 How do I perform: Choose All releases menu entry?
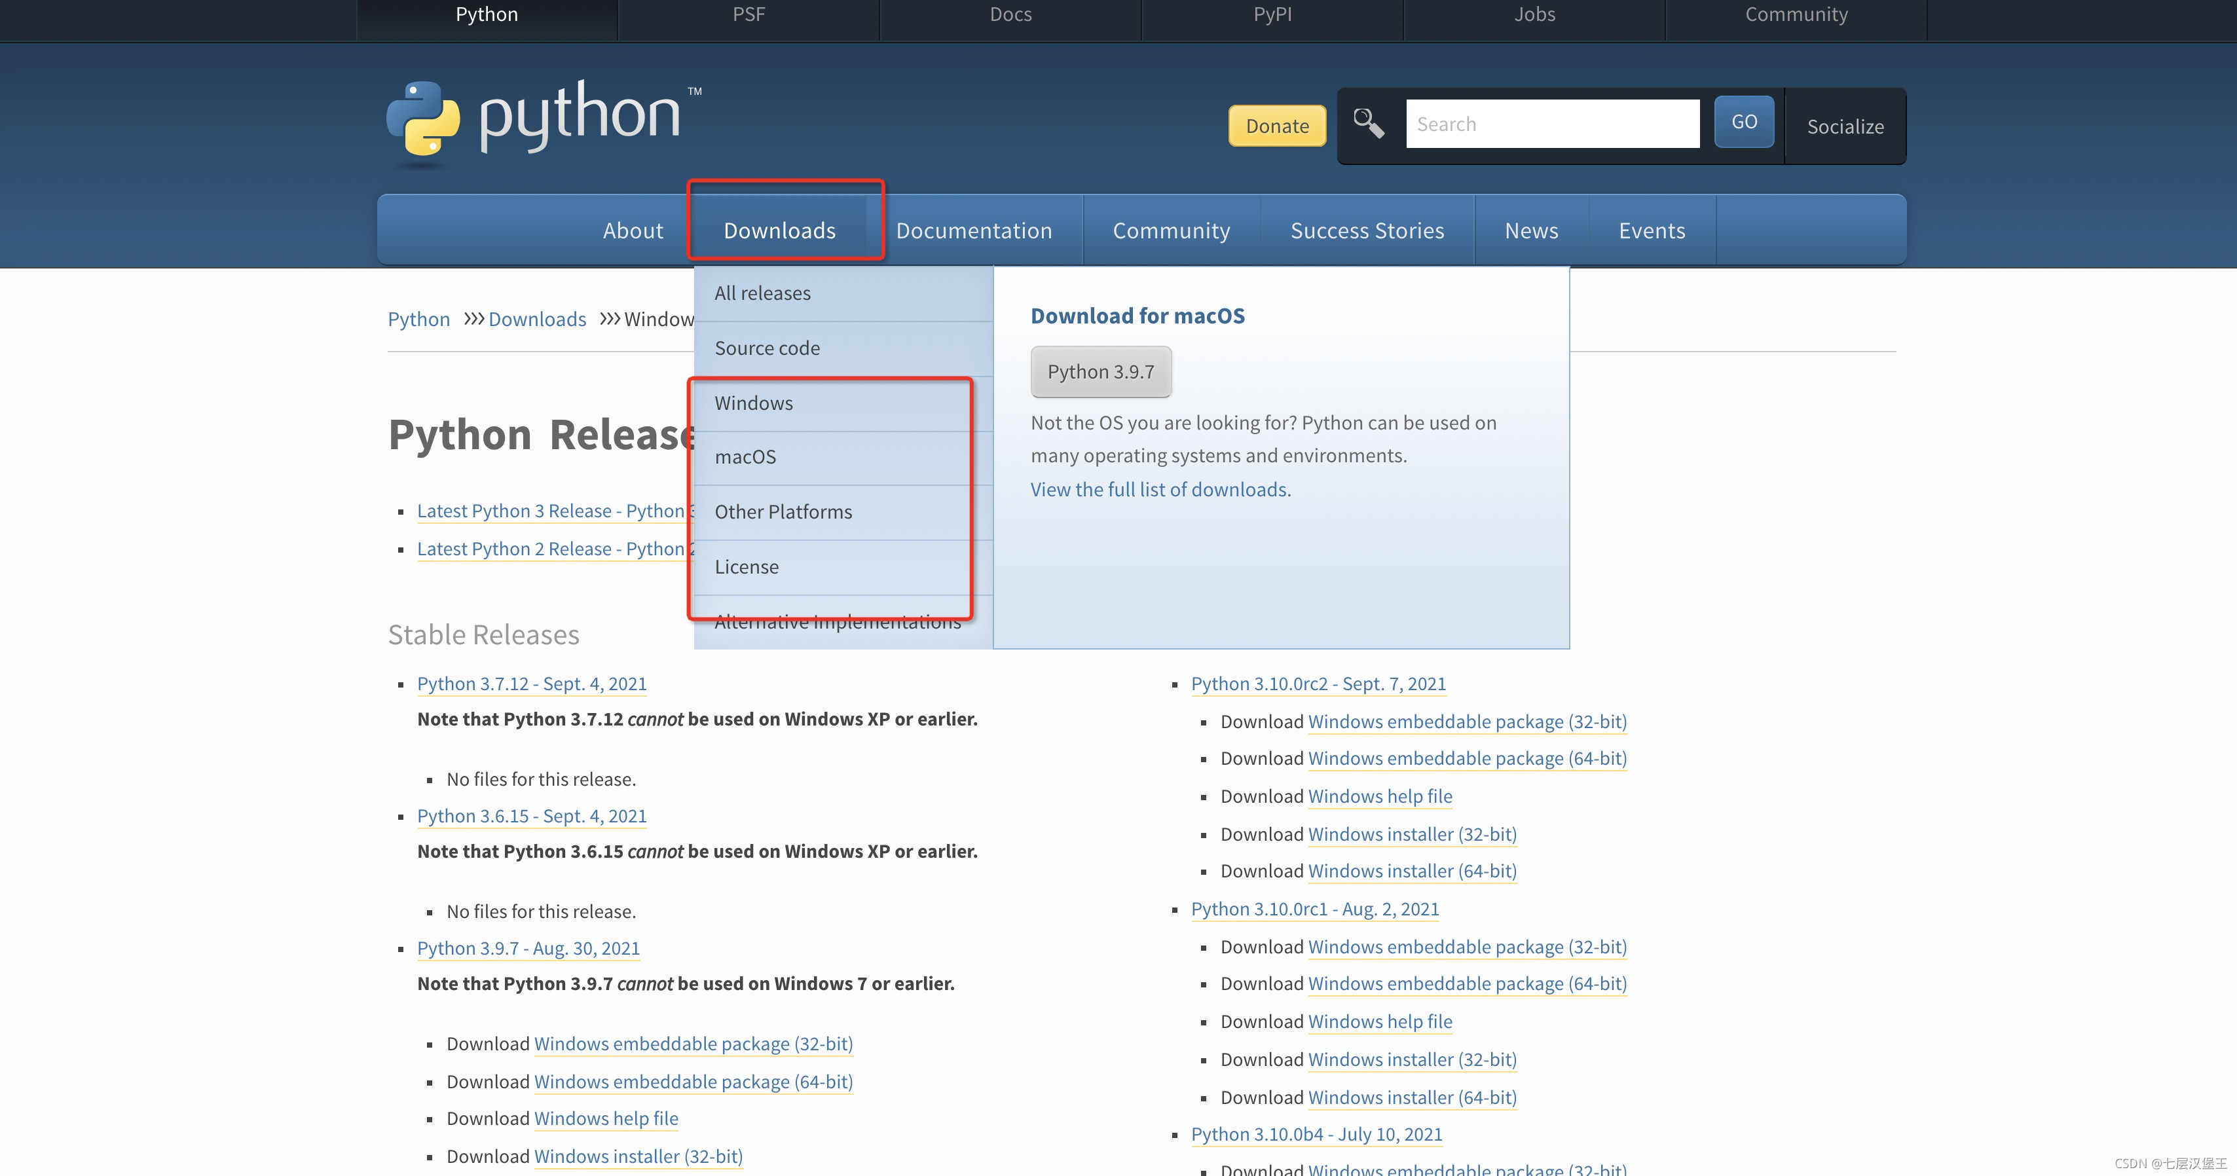762,293
